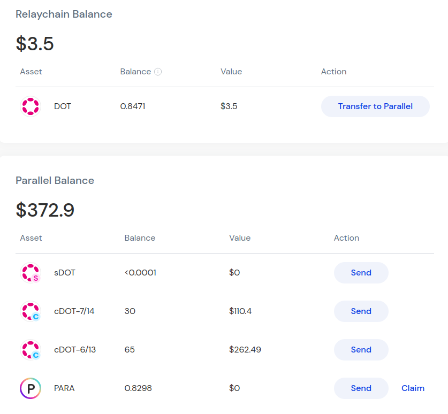Click the $3.5 Relaychain total amount

tap(35, 43)
